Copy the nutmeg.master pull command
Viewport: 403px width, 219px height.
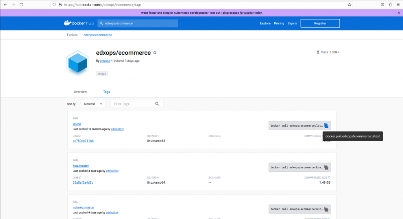pos(326,209)
